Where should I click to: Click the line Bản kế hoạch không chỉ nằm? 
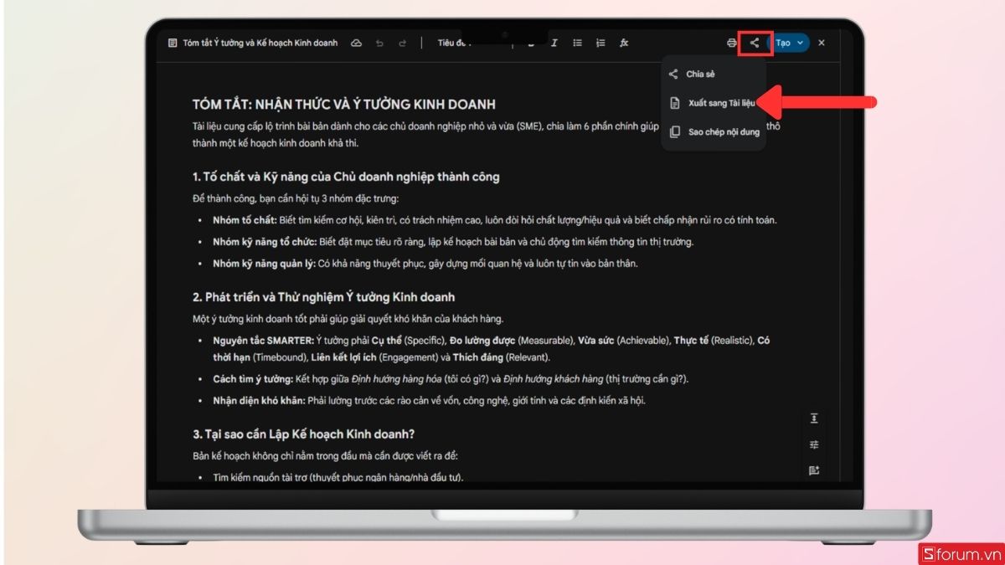(x=325, y=455)
